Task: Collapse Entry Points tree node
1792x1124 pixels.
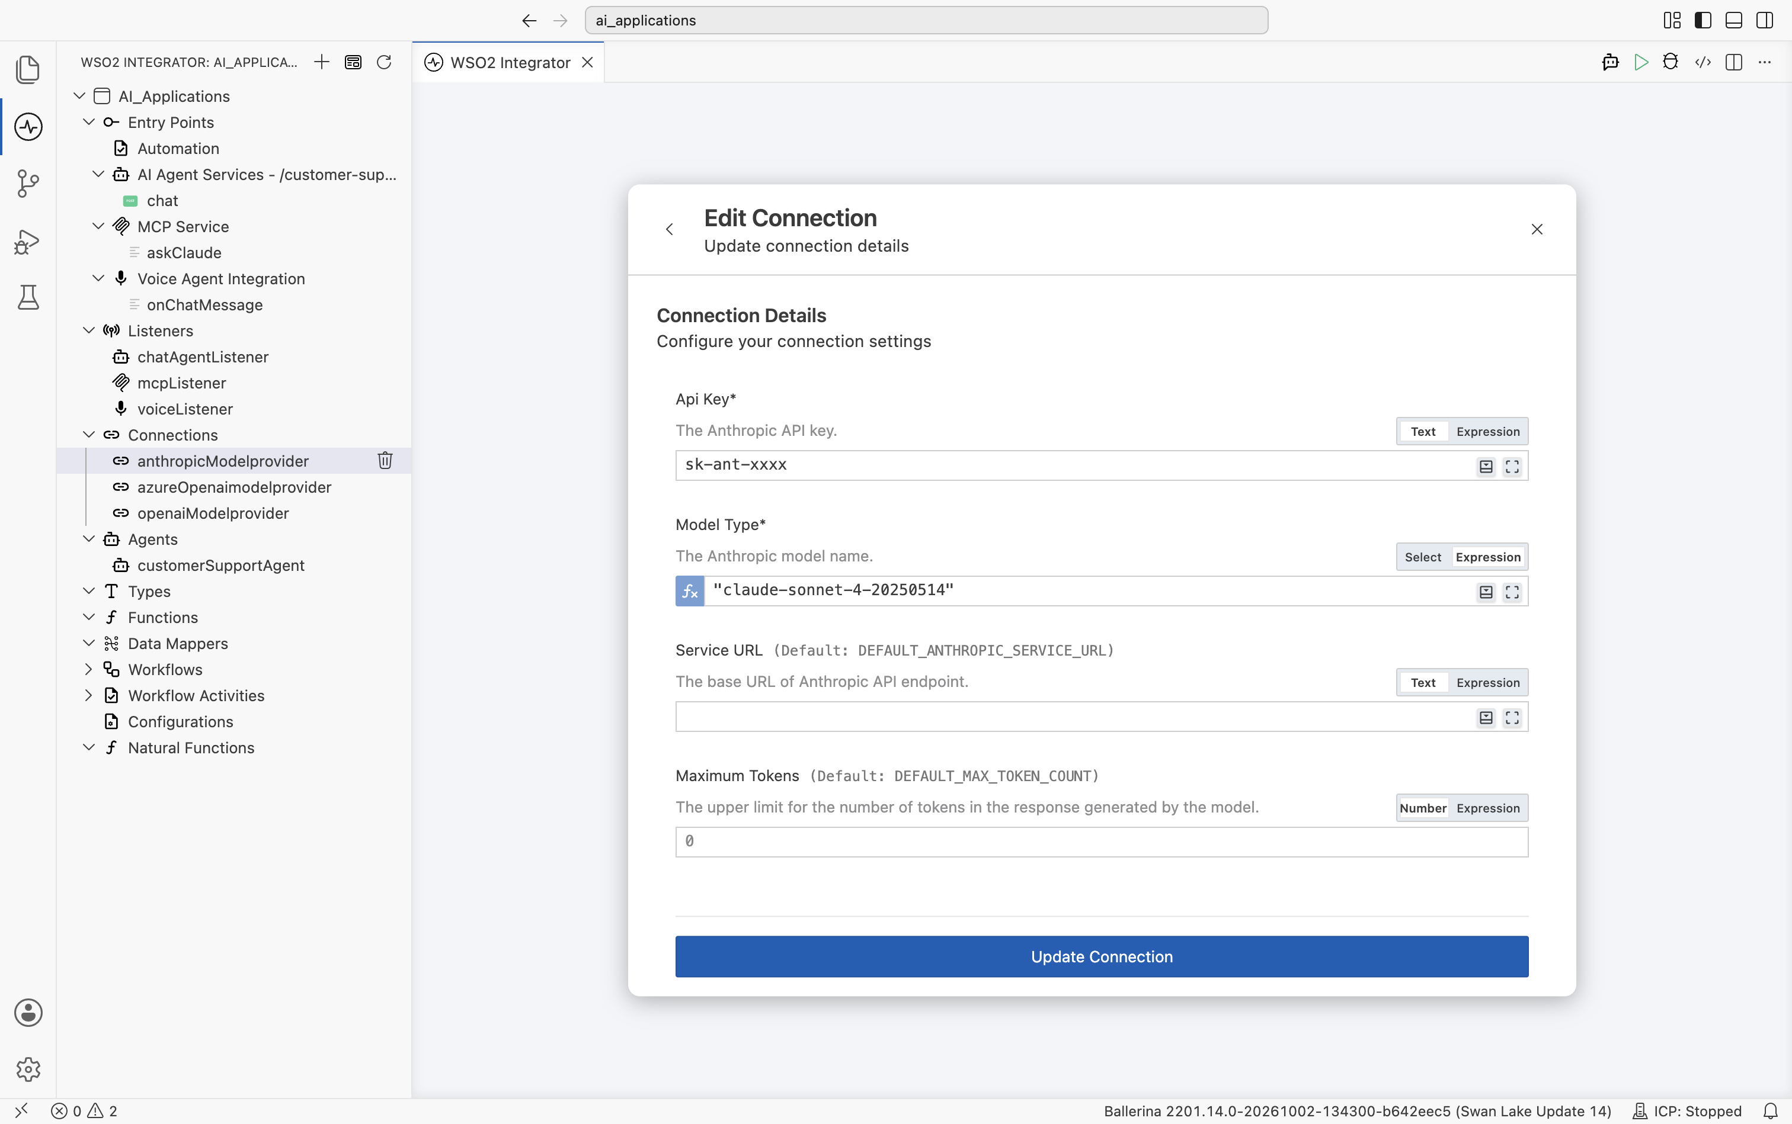Action: pyautogui.click(x=88, y=122)
